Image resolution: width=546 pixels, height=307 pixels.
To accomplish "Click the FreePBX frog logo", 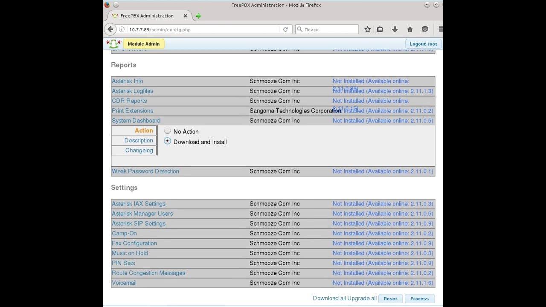I will tap(113, 43).
